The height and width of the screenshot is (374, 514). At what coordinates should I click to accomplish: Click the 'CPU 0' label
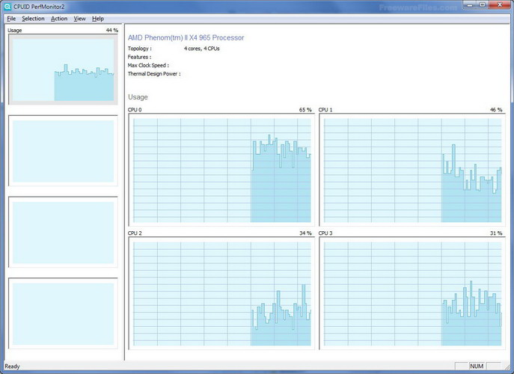[x=135, y=110]
